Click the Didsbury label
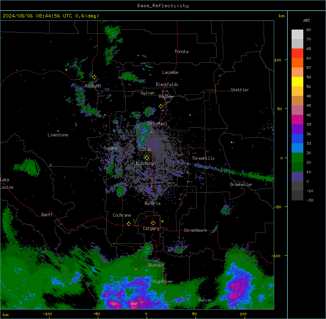The width and height of the screenshot is (326, 319). click(145, 163)
